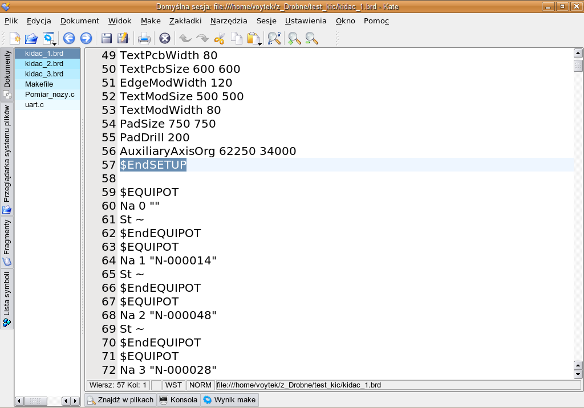Screen dimensions: 584x408
Task: Save the file with floppy icon
Action: (107, 38)
